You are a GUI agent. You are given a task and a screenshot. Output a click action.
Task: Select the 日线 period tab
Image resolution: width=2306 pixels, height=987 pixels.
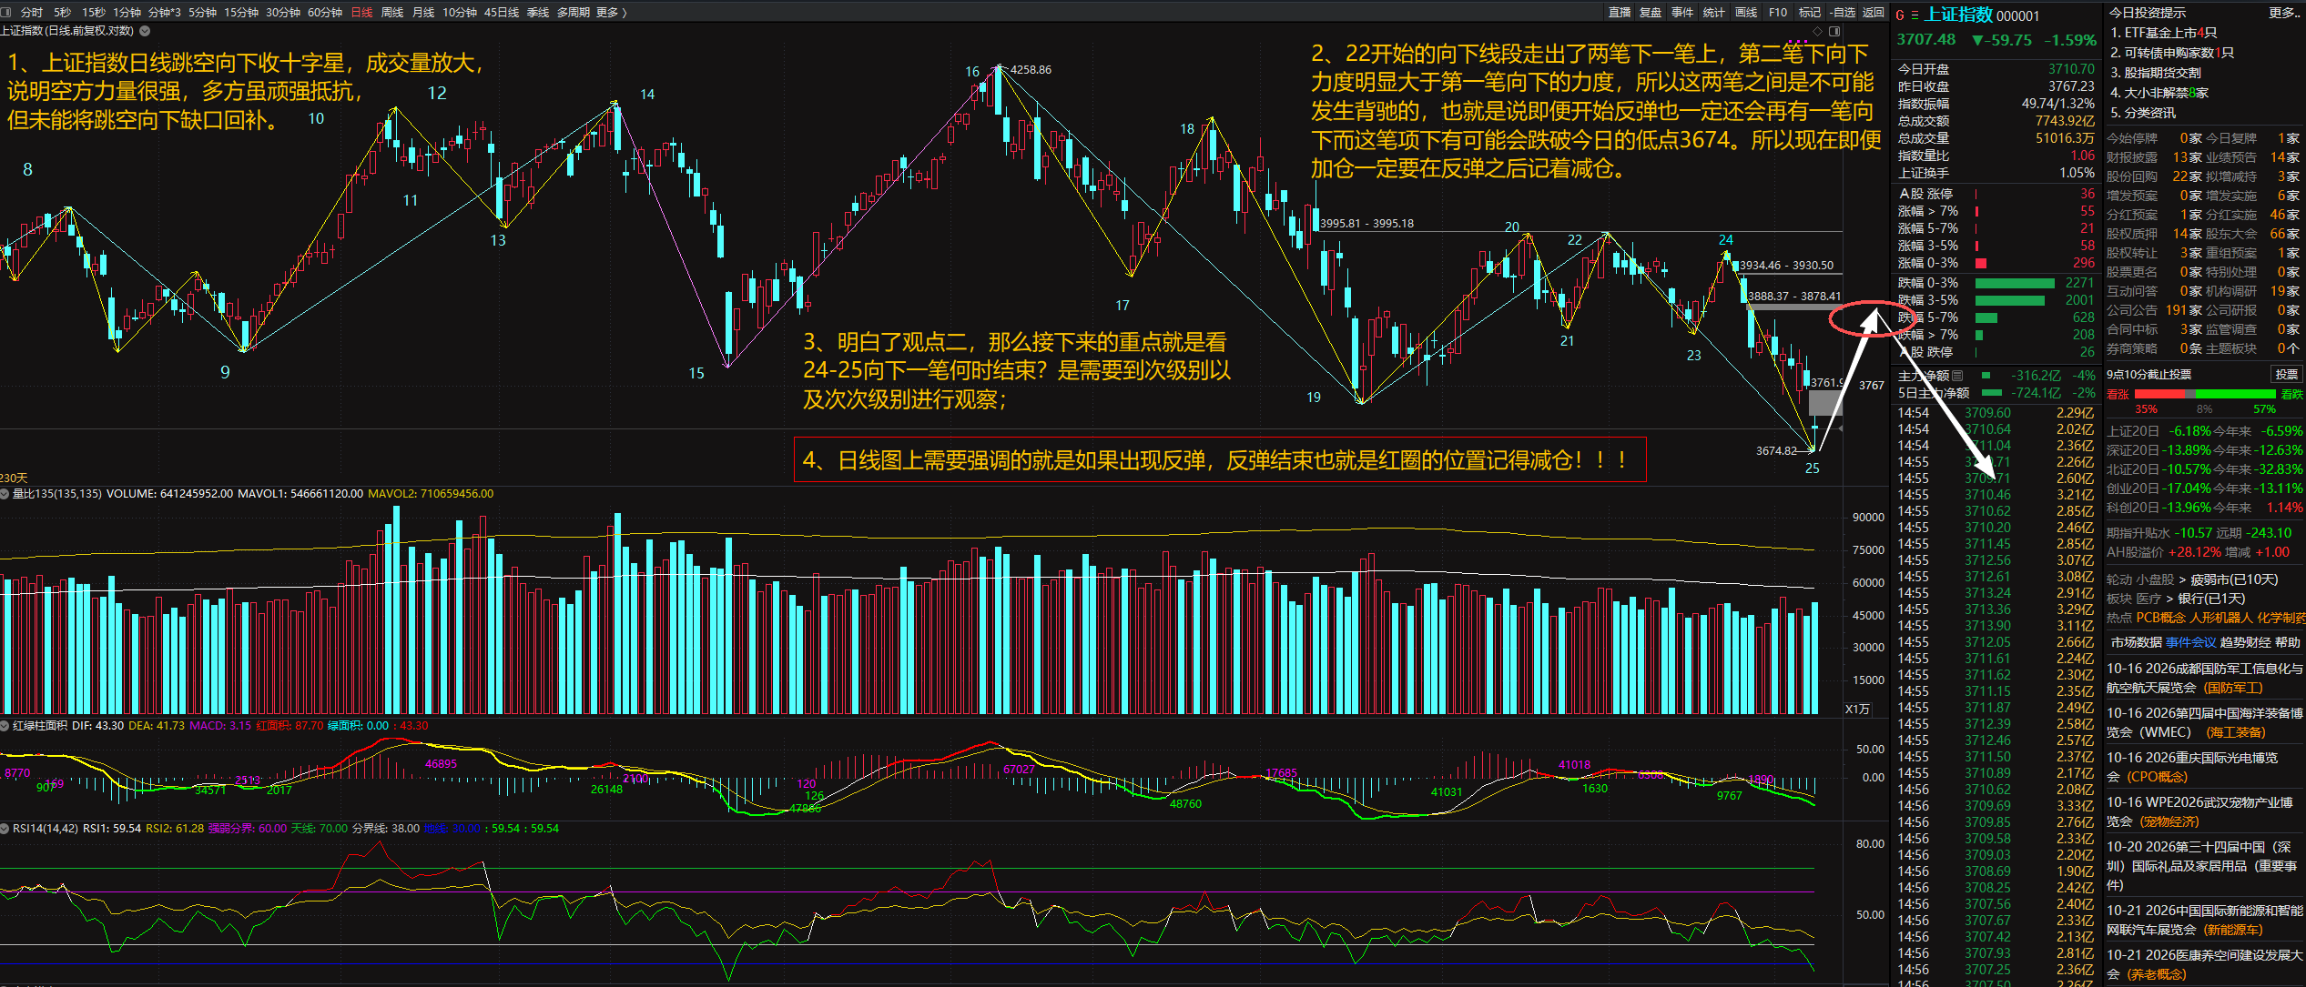[x=361, y=12]
